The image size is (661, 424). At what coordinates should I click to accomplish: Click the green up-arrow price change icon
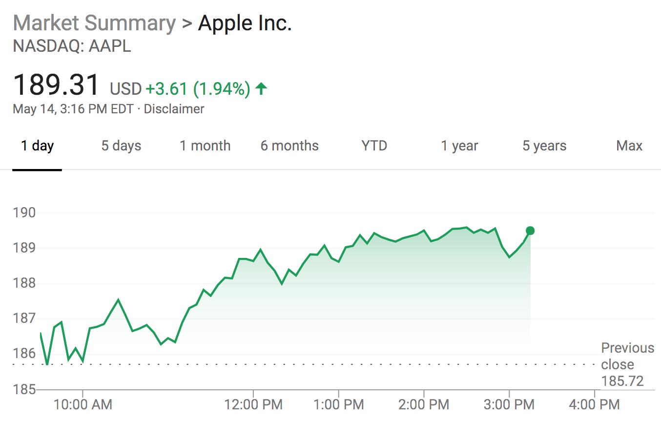[262, 88]
